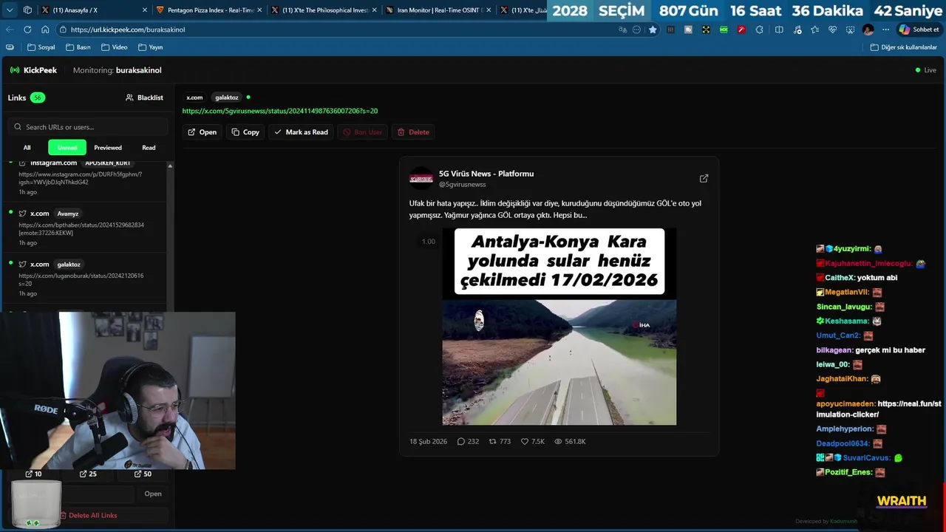Click the Open button in the preview toolbar
The width and height of the screenshot is (946, 532).
pos(202,132)
